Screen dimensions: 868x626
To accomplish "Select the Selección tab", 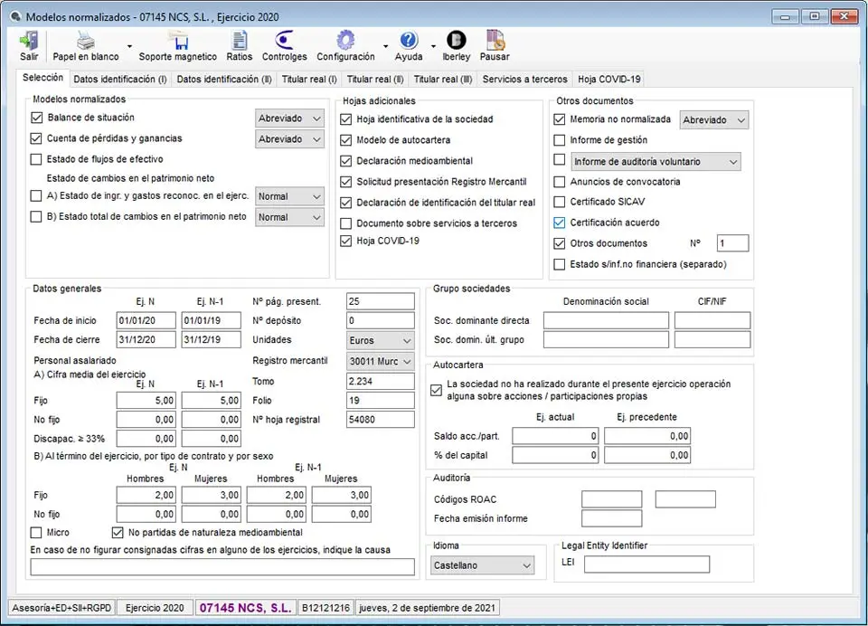I will (x=42, y=78).
